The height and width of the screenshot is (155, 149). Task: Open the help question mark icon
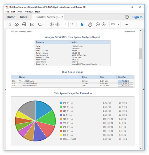127,17
